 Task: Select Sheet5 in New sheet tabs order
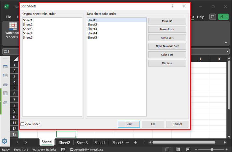(116, 37)
